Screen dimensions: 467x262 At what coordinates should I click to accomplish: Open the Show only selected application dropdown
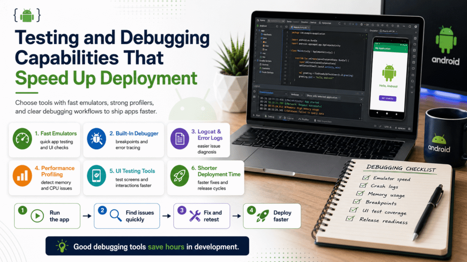click(323, 97)
